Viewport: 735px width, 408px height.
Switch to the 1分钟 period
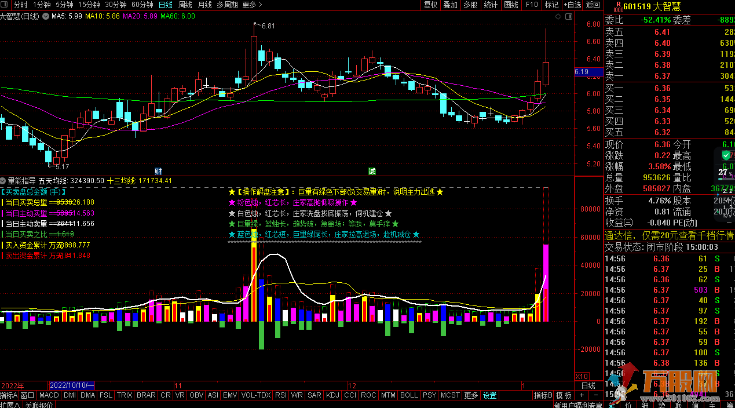tap(42, 5)
